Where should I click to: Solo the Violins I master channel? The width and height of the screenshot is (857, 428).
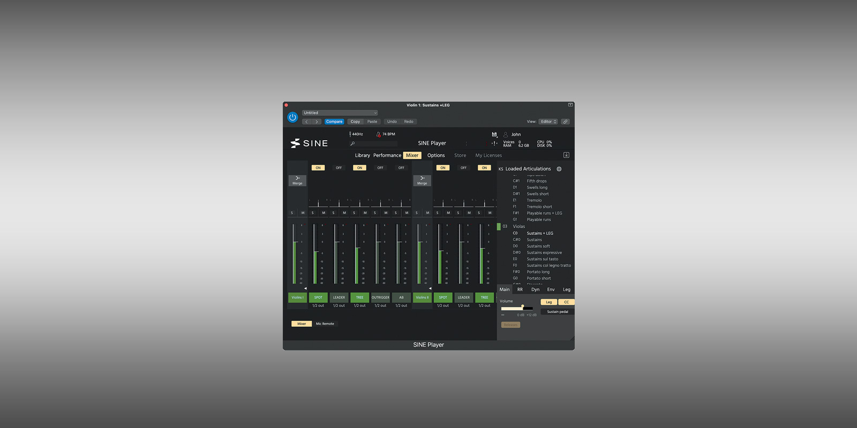[292, 213]
